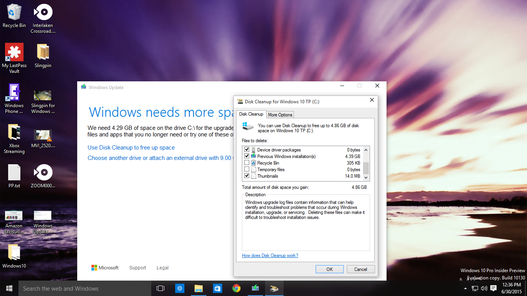Open the ZOOM000 audio file icon

43,176
